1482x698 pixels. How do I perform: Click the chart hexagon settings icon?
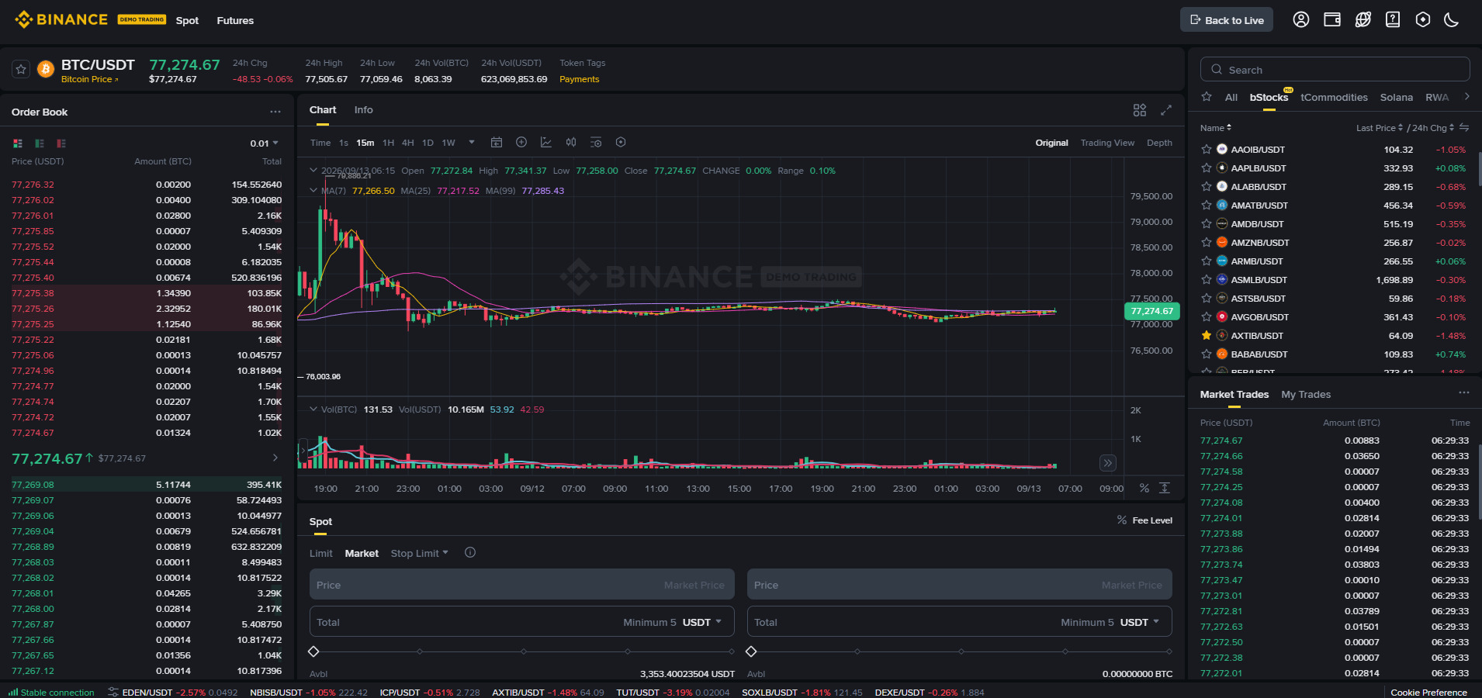pyautogui.click(x=621, y=143)
